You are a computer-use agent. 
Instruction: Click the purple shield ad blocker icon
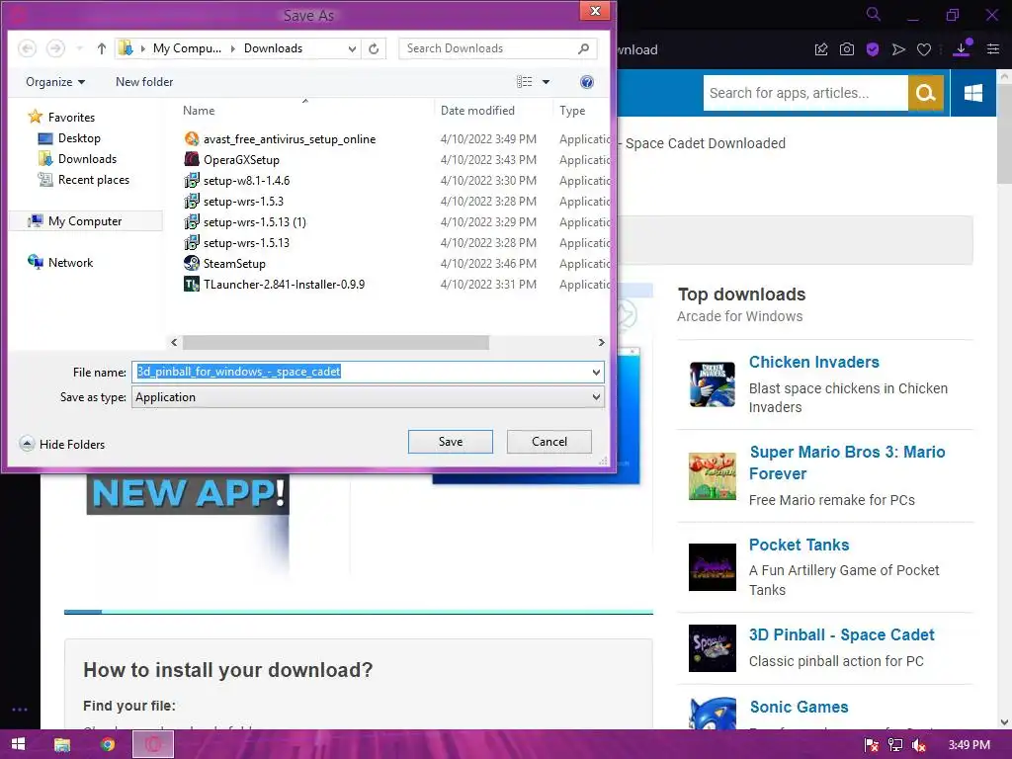[x=873, y=49]
